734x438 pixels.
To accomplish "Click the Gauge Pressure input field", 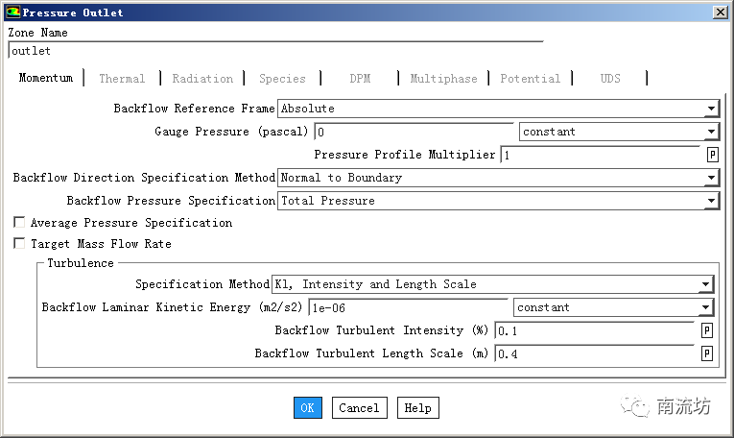I will [x=414, y=133].
